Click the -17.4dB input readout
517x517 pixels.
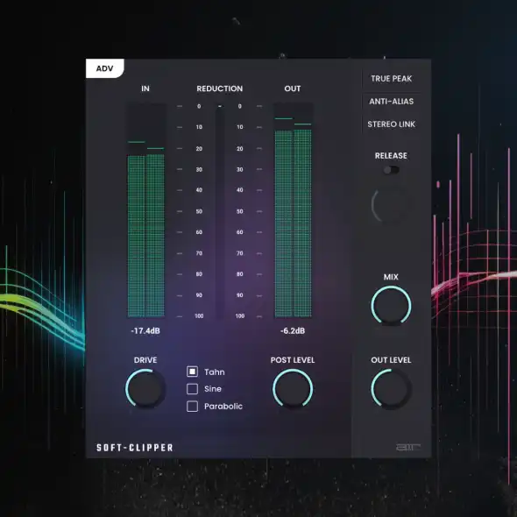pyautogui.click(x=145, y=330)
